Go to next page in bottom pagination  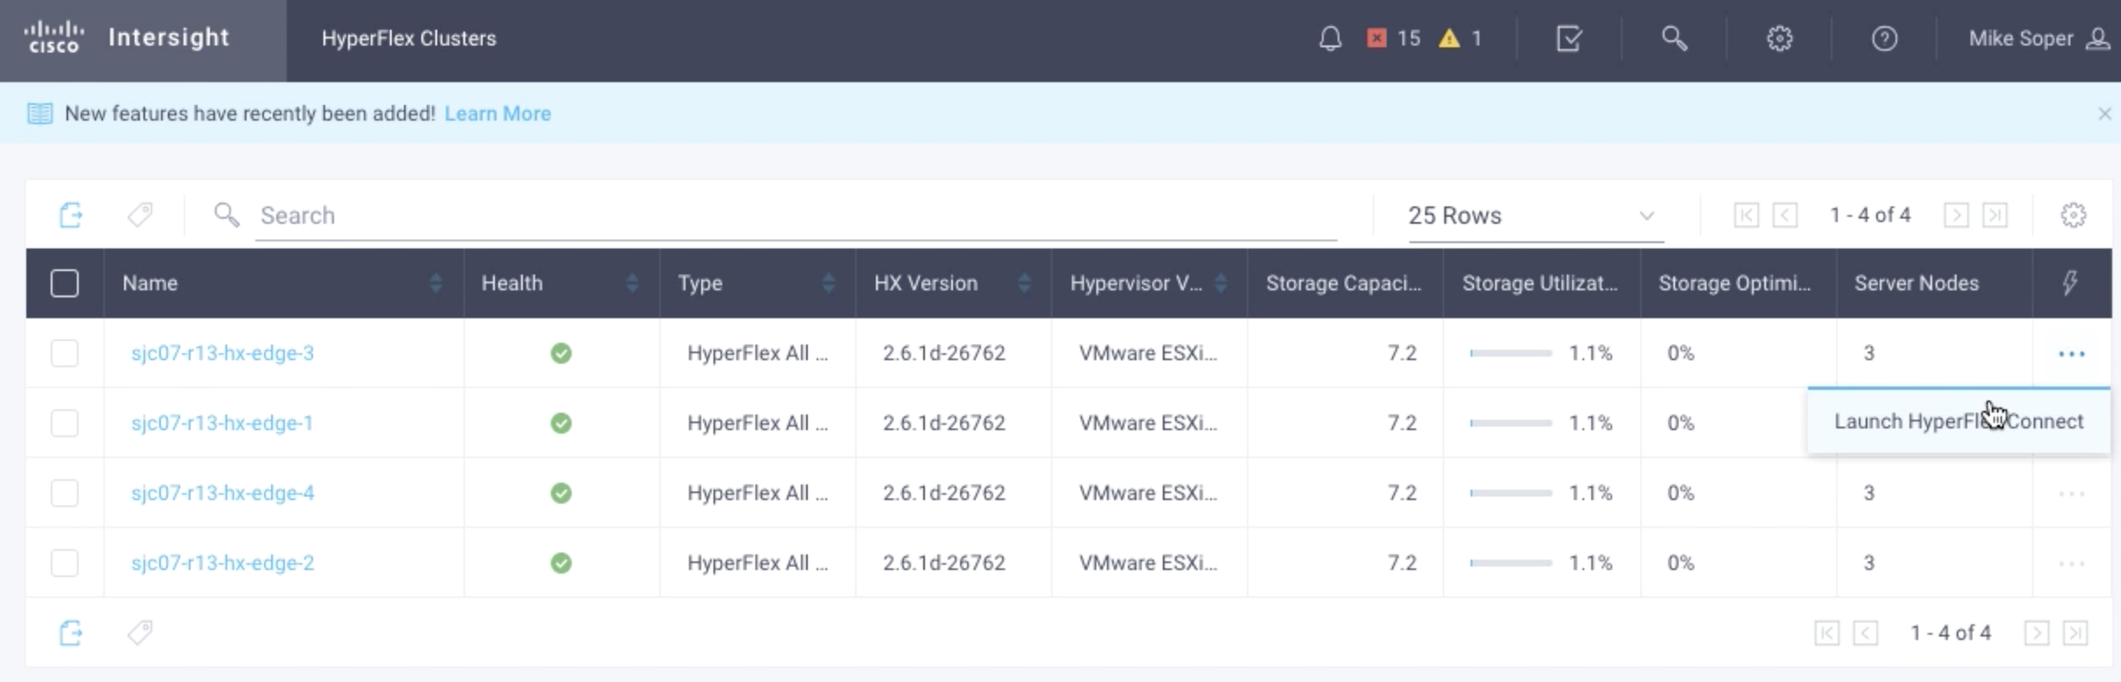coord(2036,633)
